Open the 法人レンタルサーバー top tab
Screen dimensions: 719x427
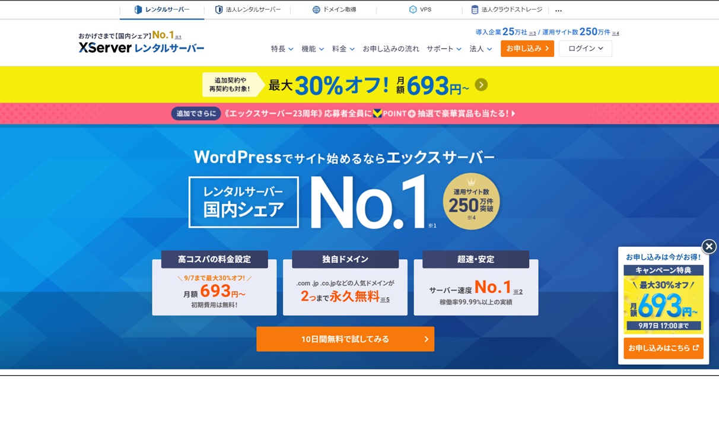[x=247, y=9]
